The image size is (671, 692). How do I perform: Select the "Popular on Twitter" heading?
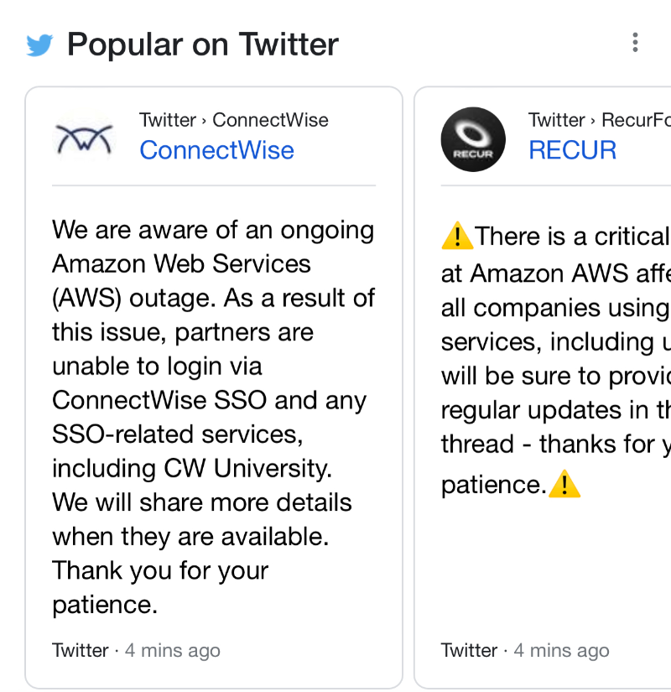click(203, 44)
